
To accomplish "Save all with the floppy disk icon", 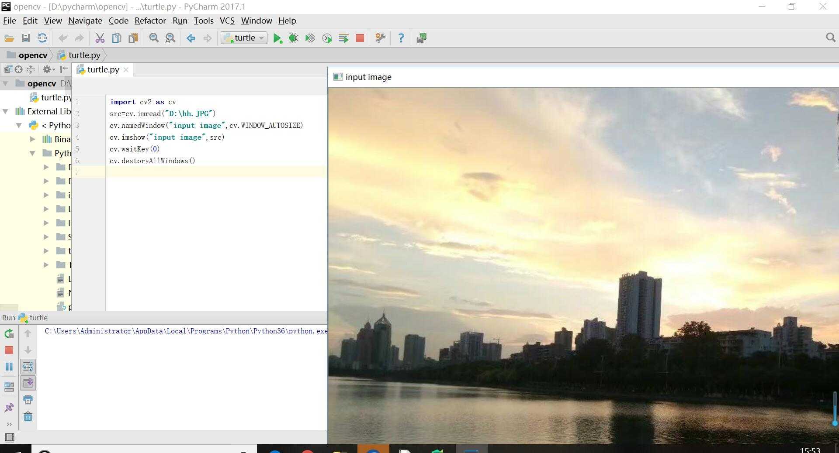I will tap(26, 38).
